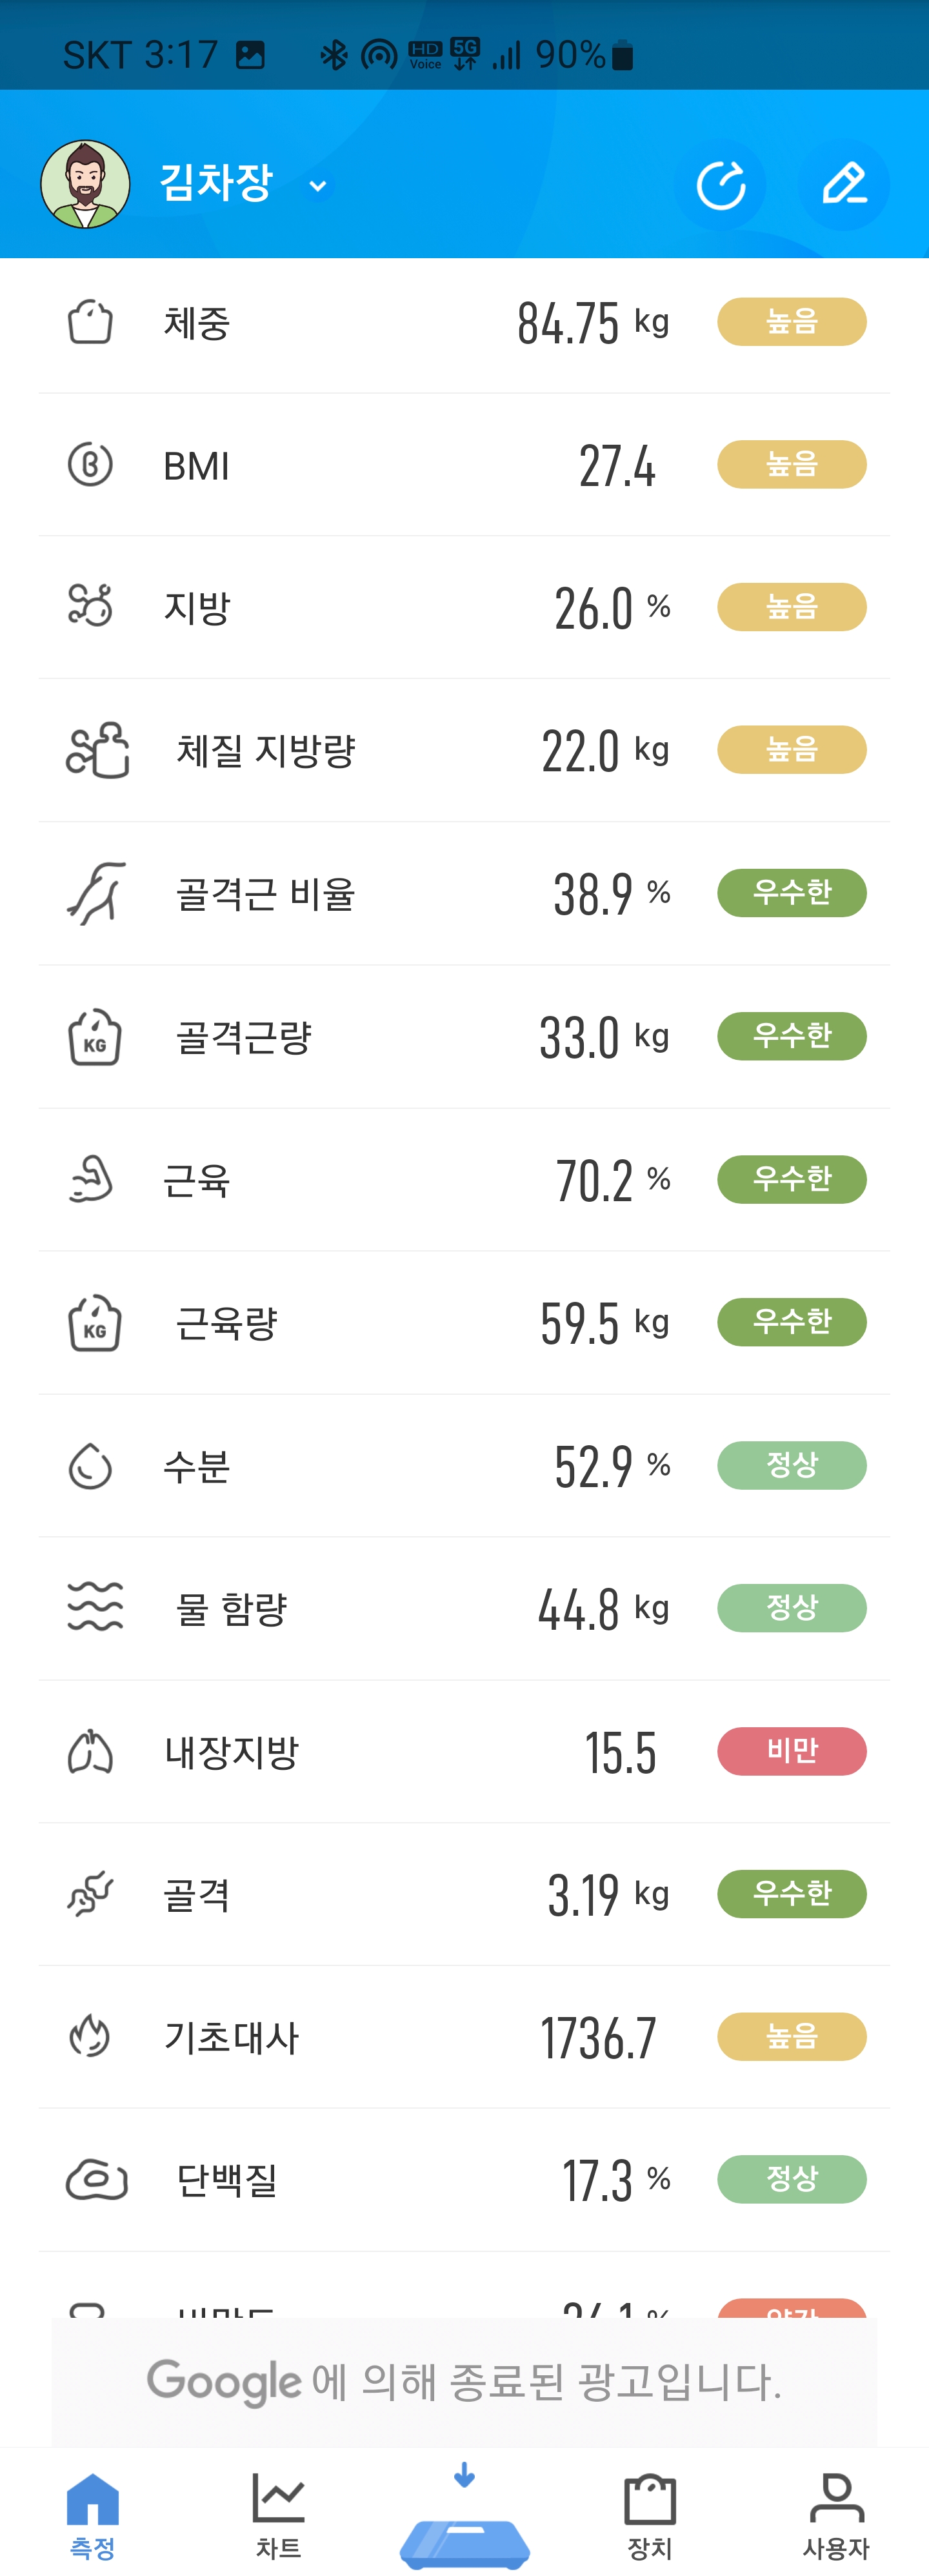929x2576 pixels.
Task: Tap the 체중 weight icon
Action: click(90, 323)
